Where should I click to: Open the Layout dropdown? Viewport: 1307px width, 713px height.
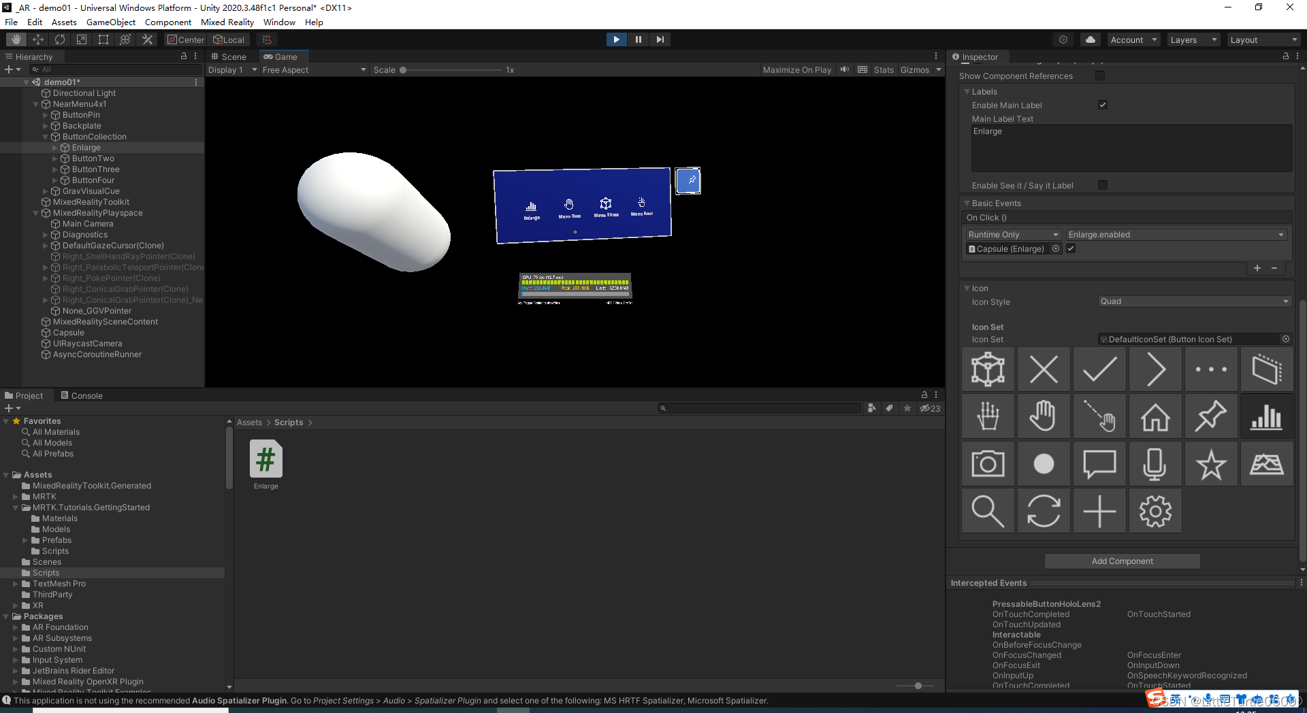(1263, 39)
